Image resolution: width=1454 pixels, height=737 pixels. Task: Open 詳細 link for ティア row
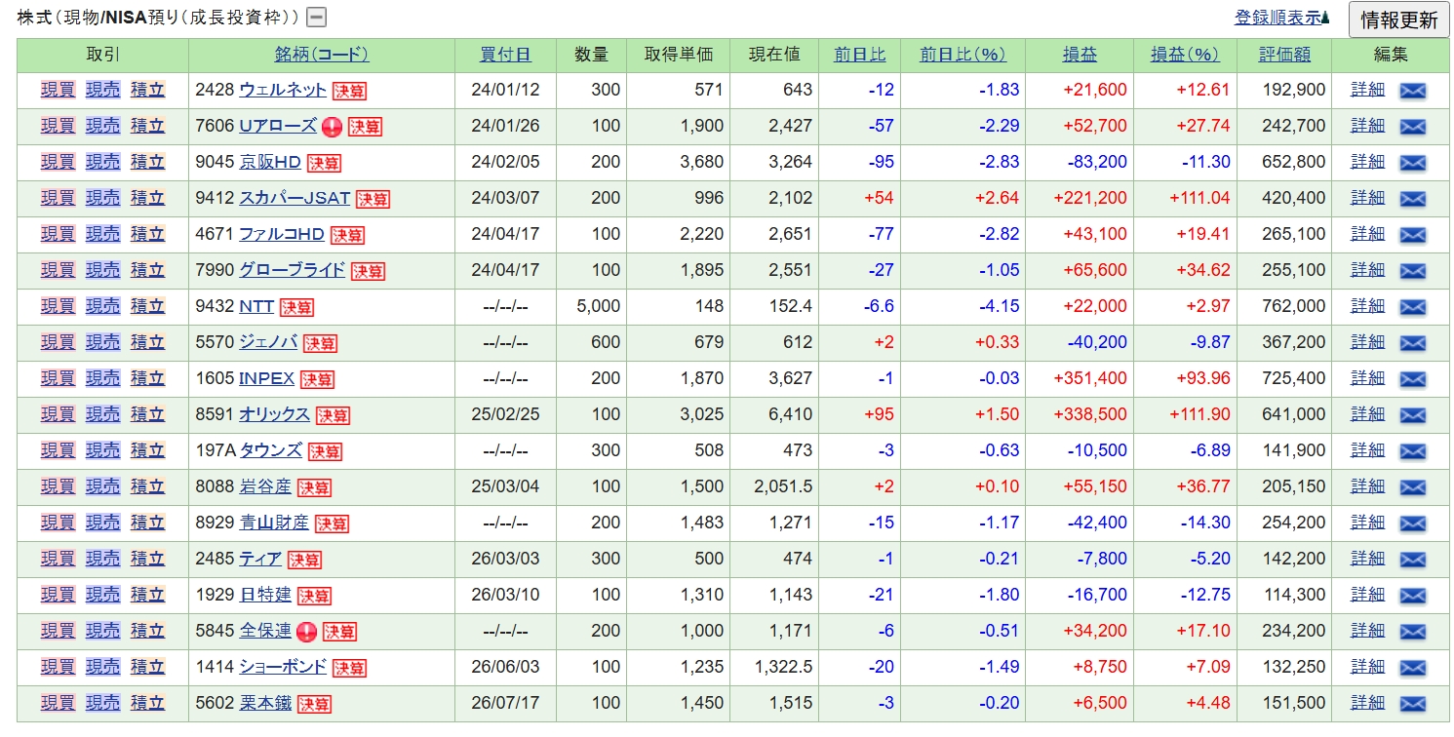(x=1367, y=559)
